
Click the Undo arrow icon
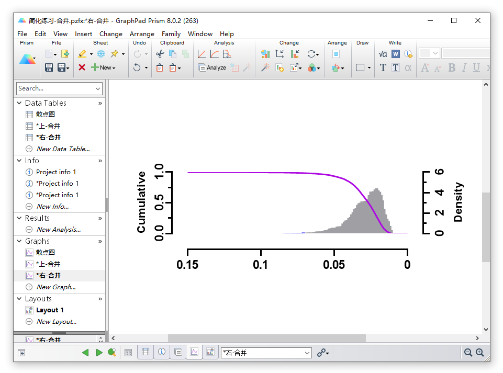137,67
